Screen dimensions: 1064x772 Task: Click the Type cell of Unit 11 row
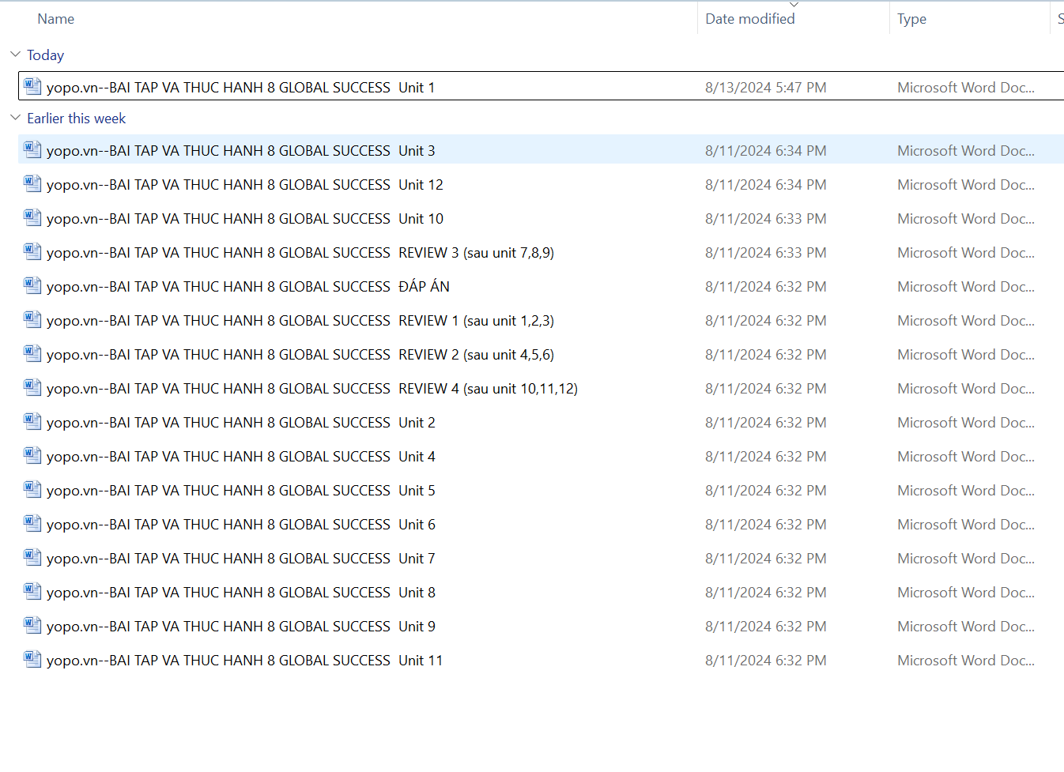point(966,661)
